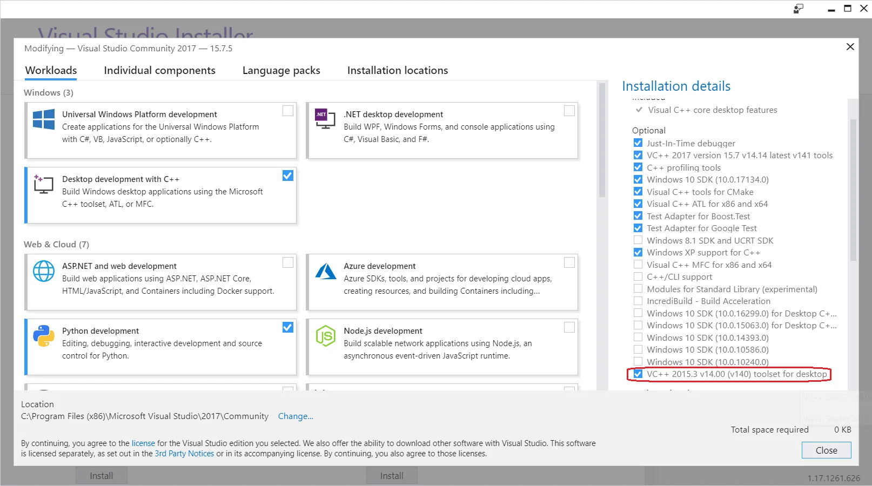This screenshot has width=872, height=486.
Task: Enable Node.js development workload checkbox
Action: 569,327
